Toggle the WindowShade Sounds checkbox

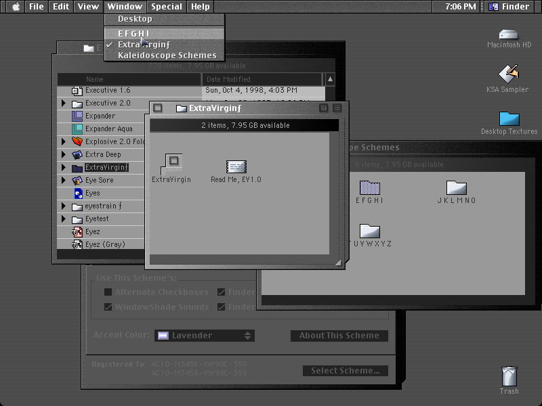coord(108,307)
